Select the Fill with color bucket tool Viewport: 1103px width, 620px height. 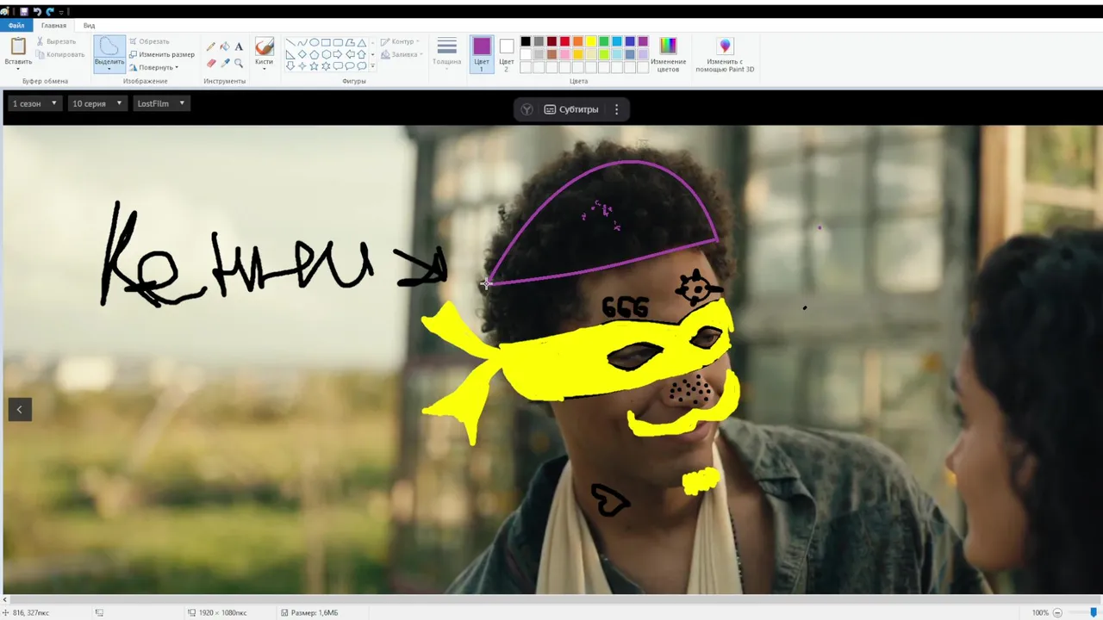point(225,46)
